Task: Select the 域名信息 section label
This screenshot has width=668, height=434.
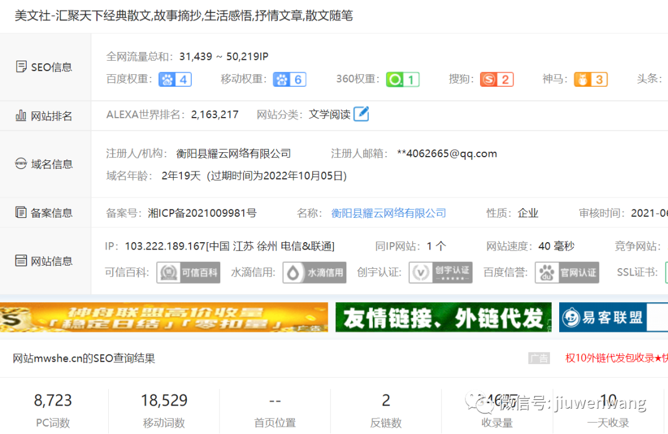Action: click(51, 164)
